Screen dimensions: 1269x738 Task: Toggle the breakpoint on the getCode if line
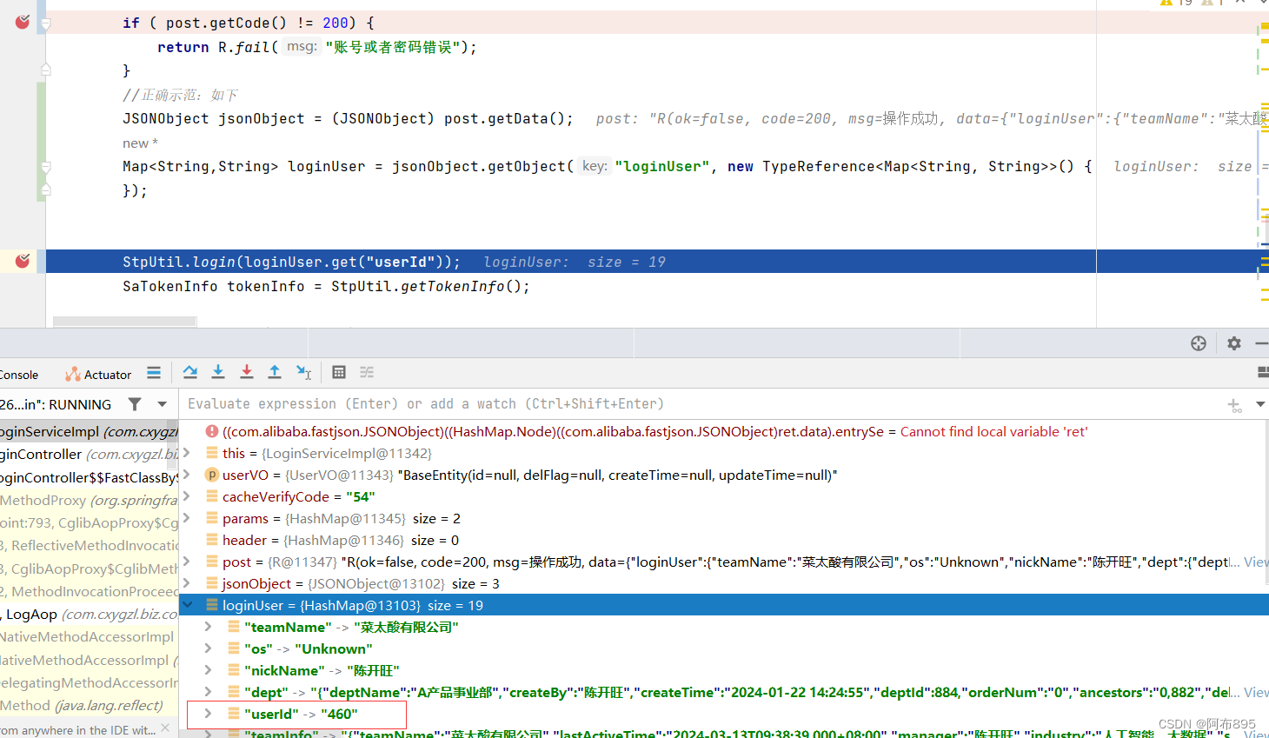[x=22, y=22]
